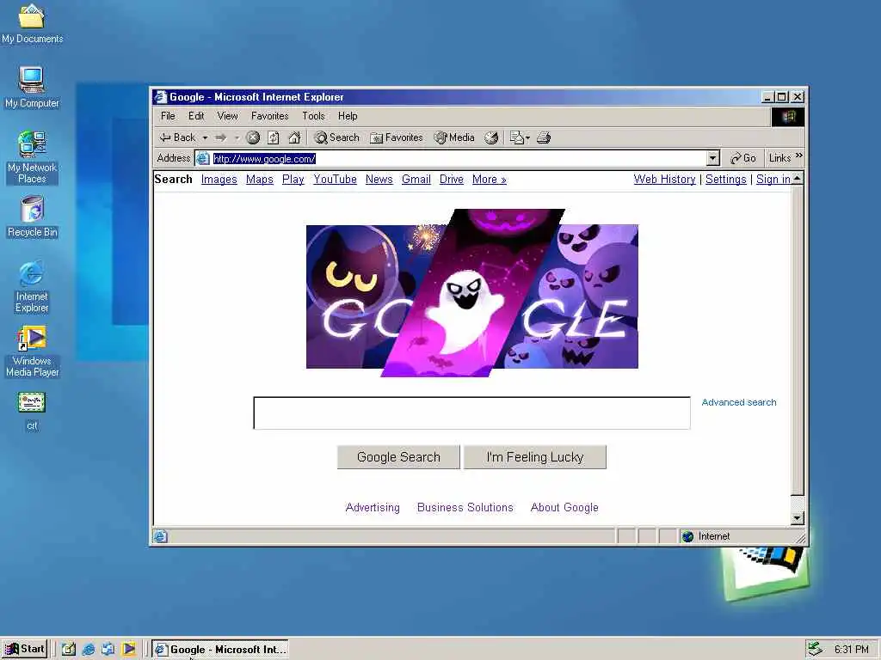Open the Favorites menu
This screenshot has height=660, width=881.
[x=269, y=116]
